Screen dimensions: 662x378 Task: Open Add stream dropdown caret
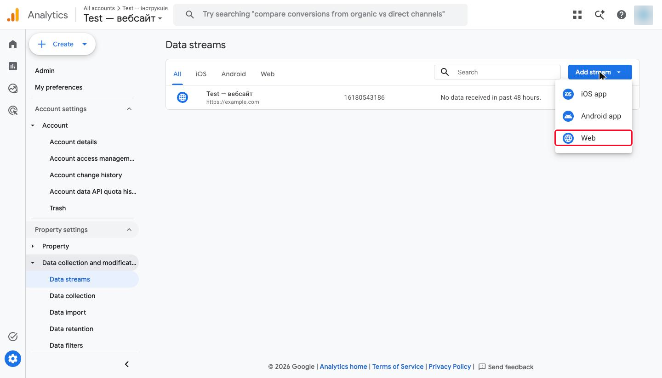619,72
